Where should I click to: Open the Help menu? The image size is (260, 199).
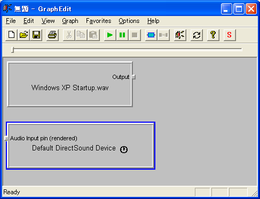[153, 21]
